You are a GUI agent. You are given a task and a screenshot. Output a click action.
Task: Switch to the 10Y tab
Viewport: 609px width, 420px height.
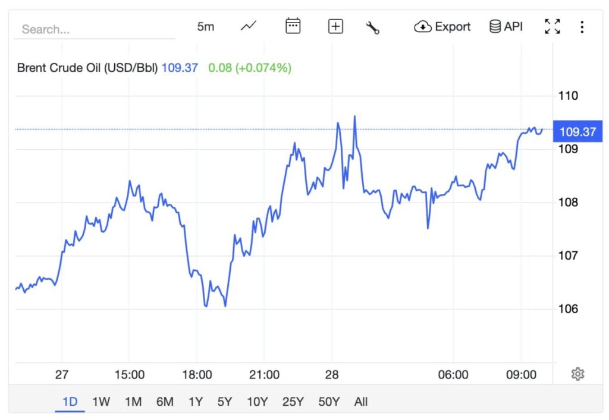(x=257, y=402)
